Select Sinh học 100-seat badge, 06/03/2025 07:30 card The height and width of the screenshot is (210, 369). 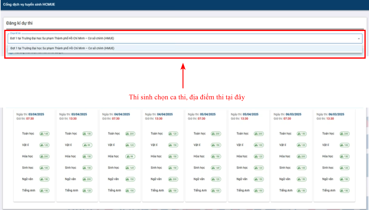[302, 168]
